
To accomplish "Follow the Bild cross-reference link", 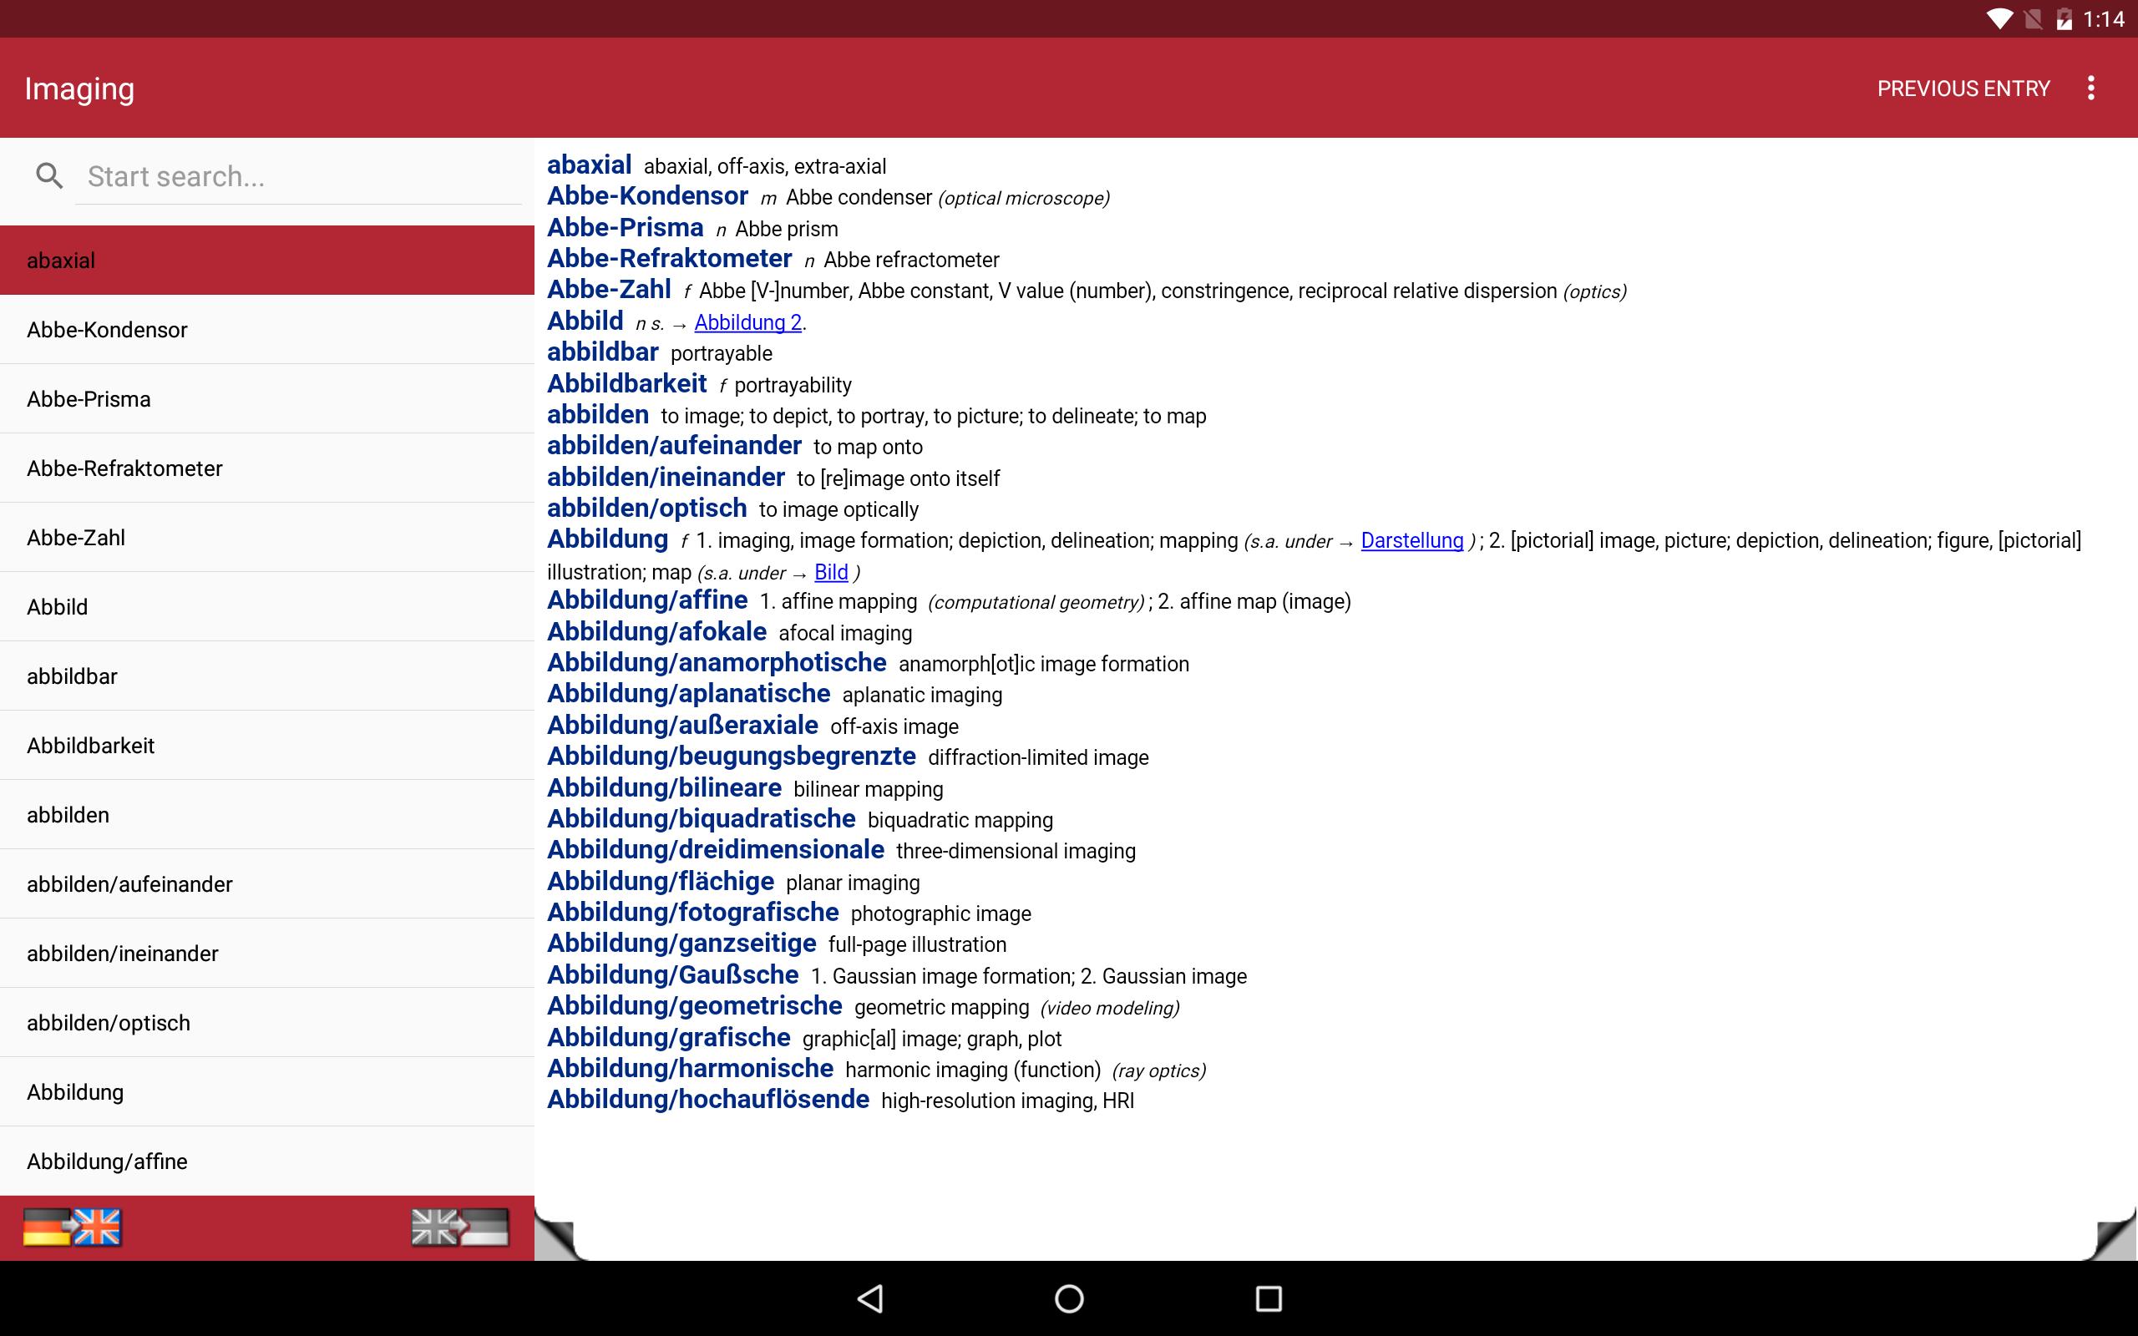I will (x=830, y=573).
